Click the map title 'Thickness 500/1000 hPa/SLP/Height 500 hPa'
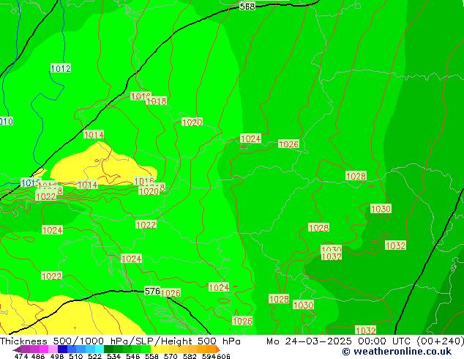 [120, 341]
